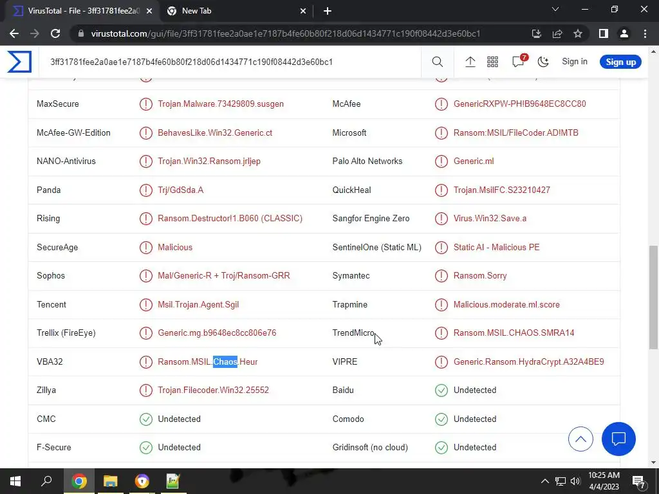Open the volume speaker tray icon
Image resolution: width=659 pixels, height=494 pixels.
(x=575, y=481)
